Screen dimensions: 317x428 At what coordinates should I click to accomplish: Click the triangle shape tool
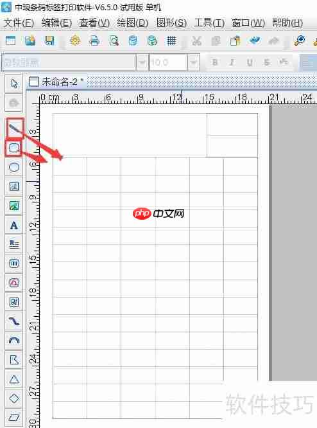pos(14,379)
